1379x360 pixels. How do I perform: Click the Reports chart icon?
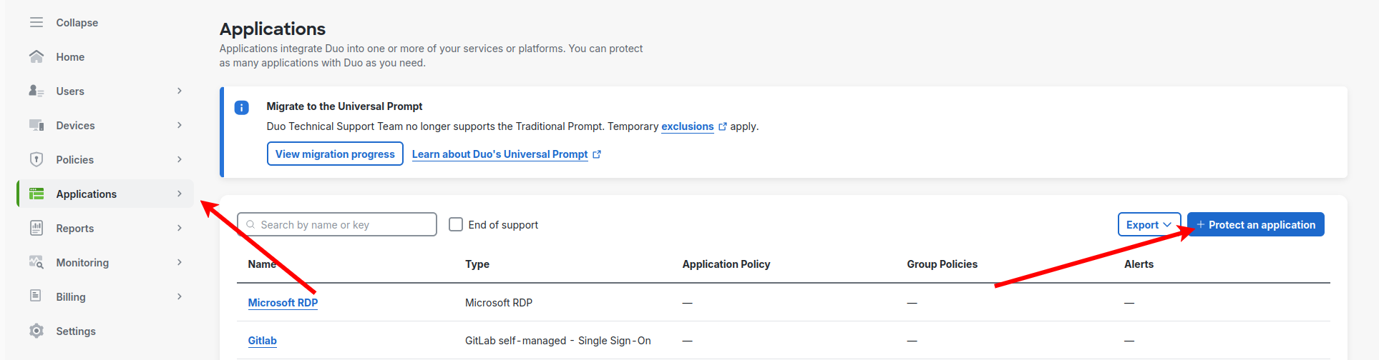[x=36, y=229]
